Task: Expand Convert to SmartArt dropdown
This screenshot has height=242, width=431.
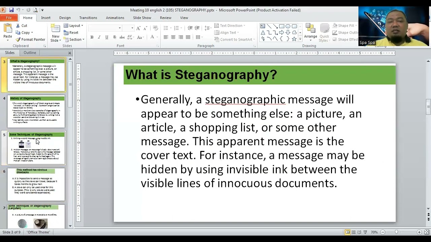Action: 234,40
